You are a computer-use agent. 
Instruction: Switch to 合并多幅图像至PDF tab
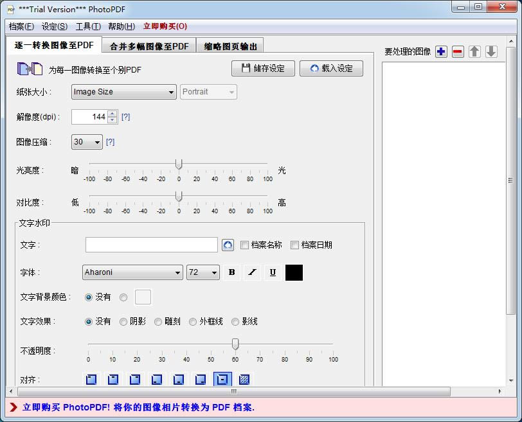(149, 46)
